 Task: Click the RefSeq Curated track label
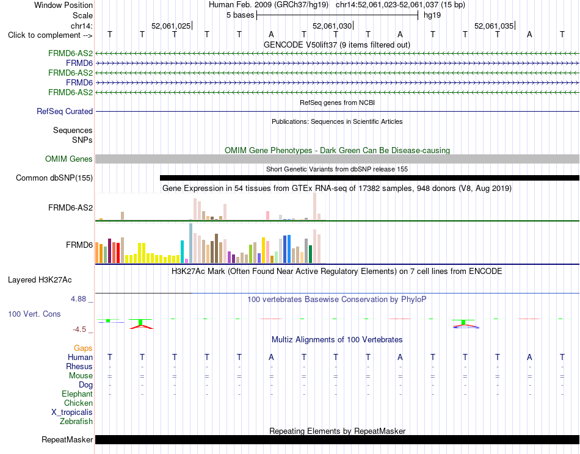[65, 111]
